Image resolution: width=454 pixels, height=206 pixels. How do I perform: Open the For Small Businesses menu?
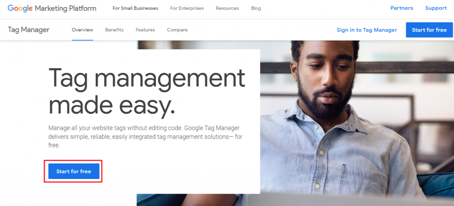point(135,8)
